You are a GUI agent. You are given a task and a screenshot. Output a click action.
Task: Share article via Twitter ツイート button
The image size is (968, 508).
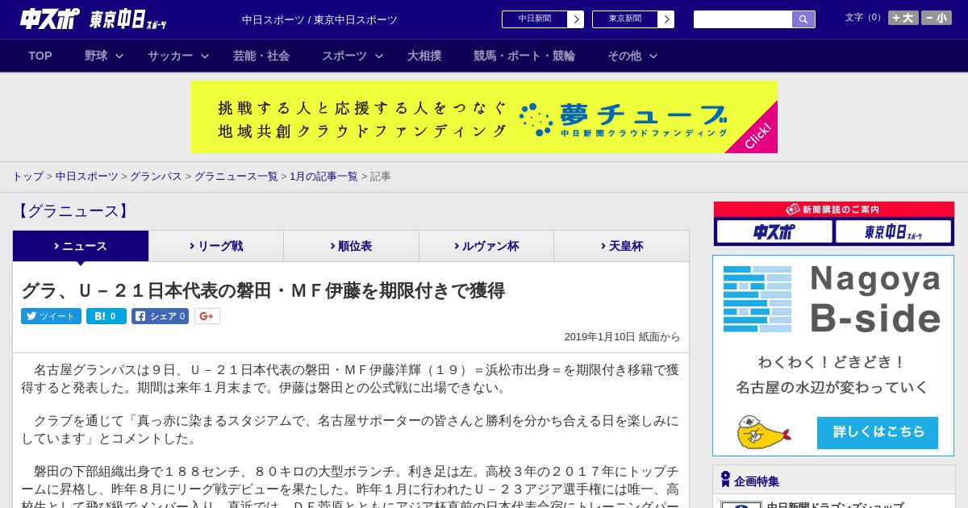tap(51, 316)
